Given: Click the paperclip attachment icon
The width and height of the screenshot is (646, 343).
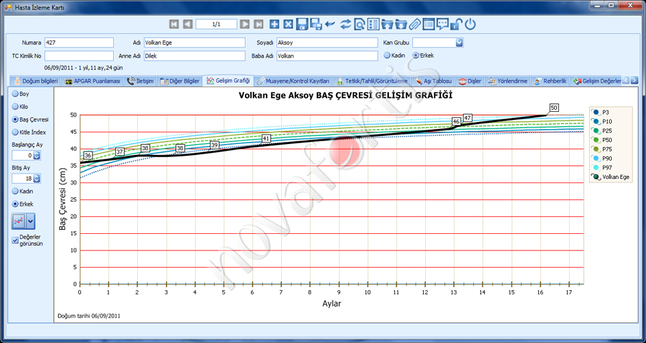Looking at the screenshot, I should click(414, 24).
